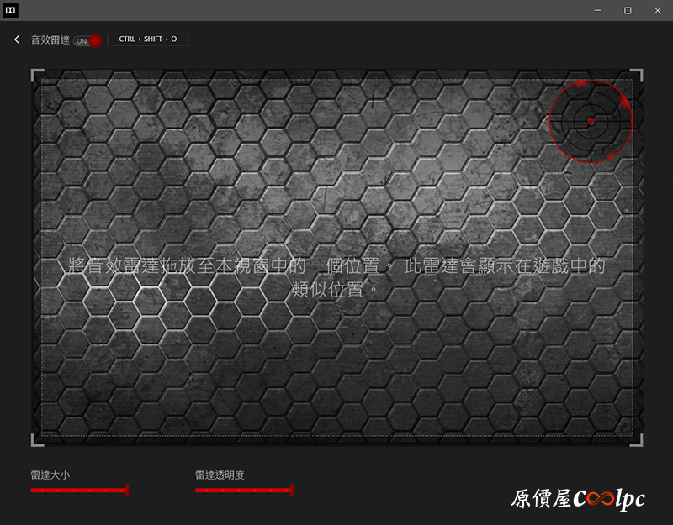Viewport: 673px width, 525px height.
Task: Toggle the 音效雷達 ON switch off
Action: click(x=87, y=41)
